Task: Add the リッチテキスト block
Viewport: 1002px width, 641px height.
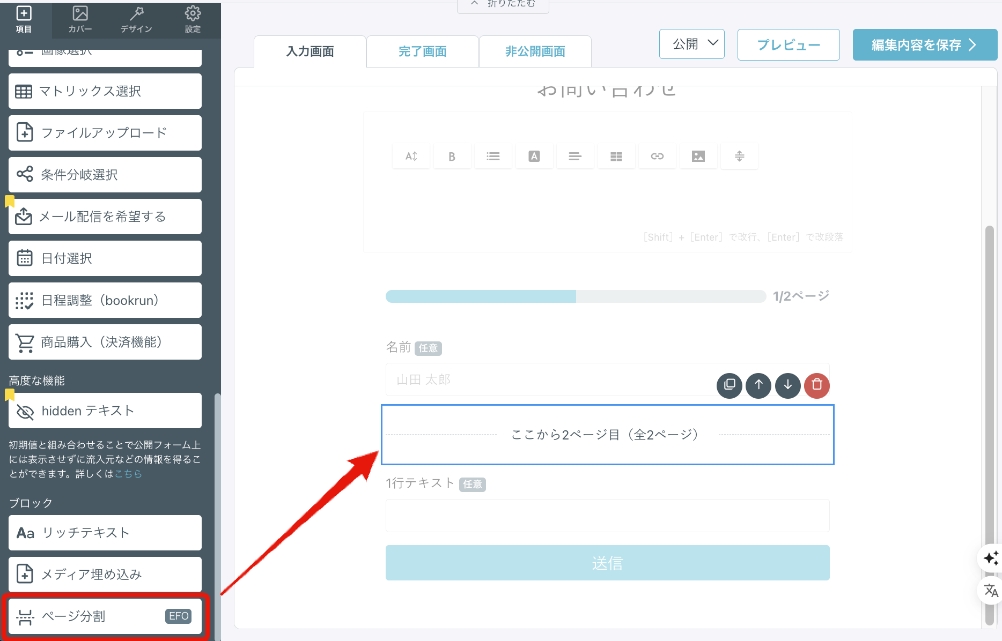Action: pos(105,533)
